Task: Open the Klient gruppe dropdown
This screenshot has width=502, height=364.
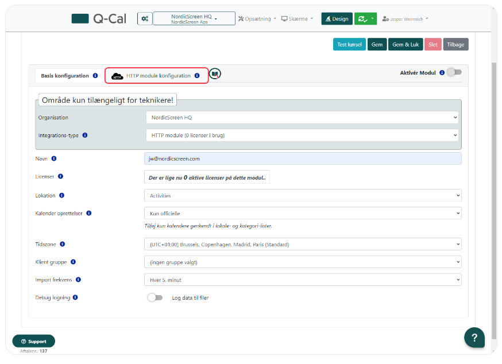Action: pyautogui.click(x=303, y=262)
